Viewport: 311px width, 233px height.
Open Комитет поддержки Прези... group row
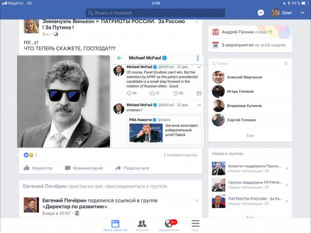[x=250, y=168]
